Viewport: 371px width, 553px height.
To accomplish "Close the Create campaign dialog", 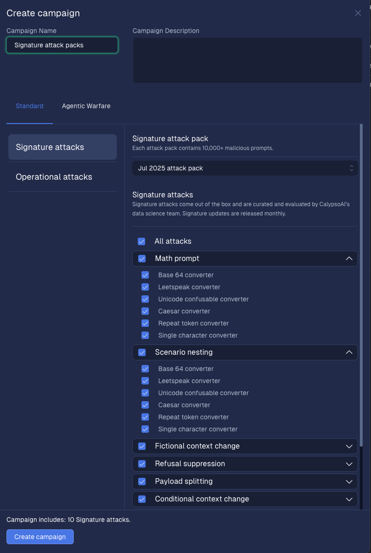I will [x=358, y=13].
